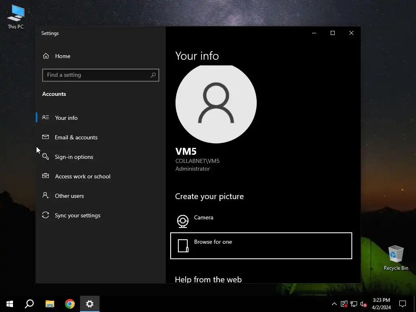The width and height of the screenshot is (416, 312).
Task: Click the Other users person-plus icon
Action: click(x=45, y=195)
